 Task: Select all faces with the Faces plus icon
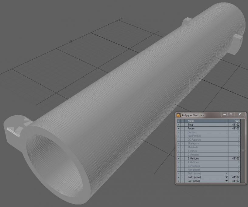click(x=178, y=128)
